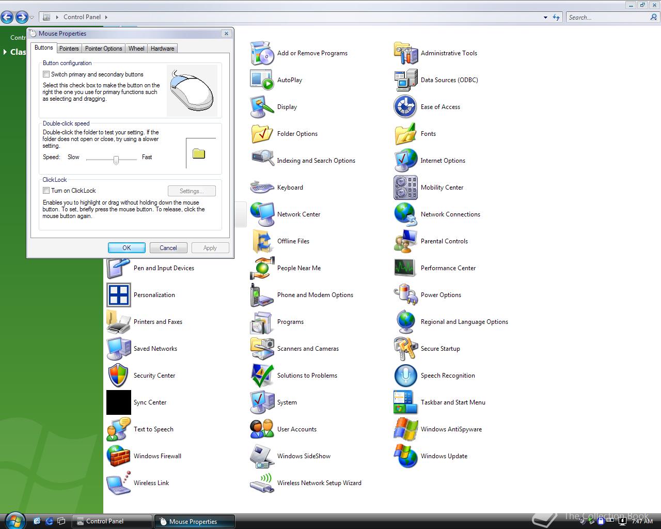The height and width of the screenshot is (529, 661).
Task: Open the Performance Center icon
Action: (406, 268)
